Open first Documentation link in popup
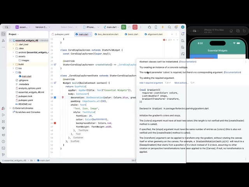The height and width of the screenshot is (187, 249). click(x=188, y=62)
